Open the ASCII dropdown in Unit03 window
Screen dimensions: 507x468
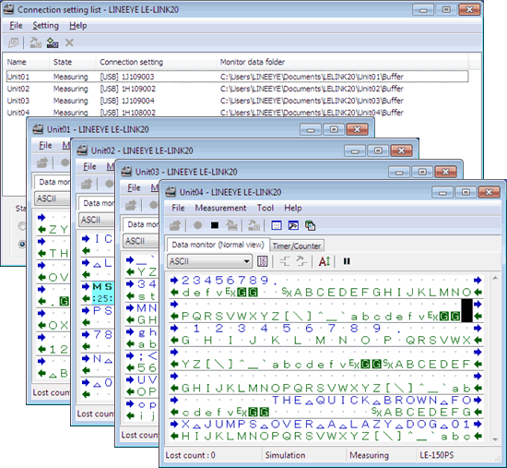point(140,241)
